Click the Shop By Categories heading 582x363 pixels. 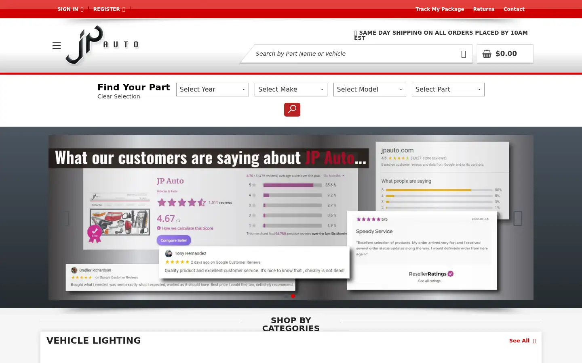point(291,324)
